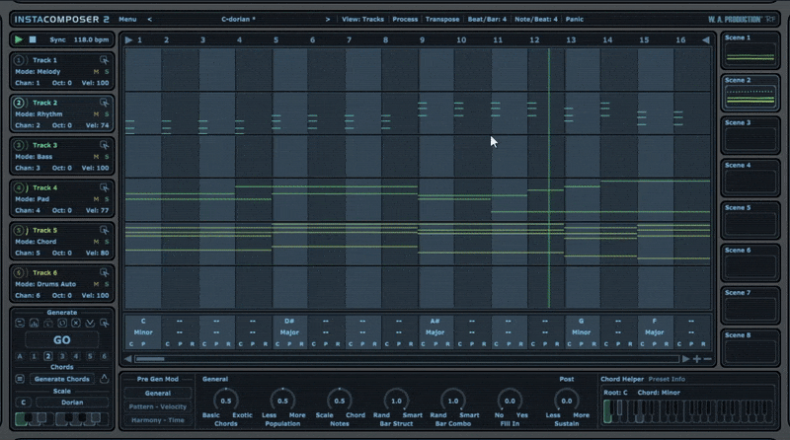Solo Track 4 with the S button
The image size is (790, 440).
106,198
